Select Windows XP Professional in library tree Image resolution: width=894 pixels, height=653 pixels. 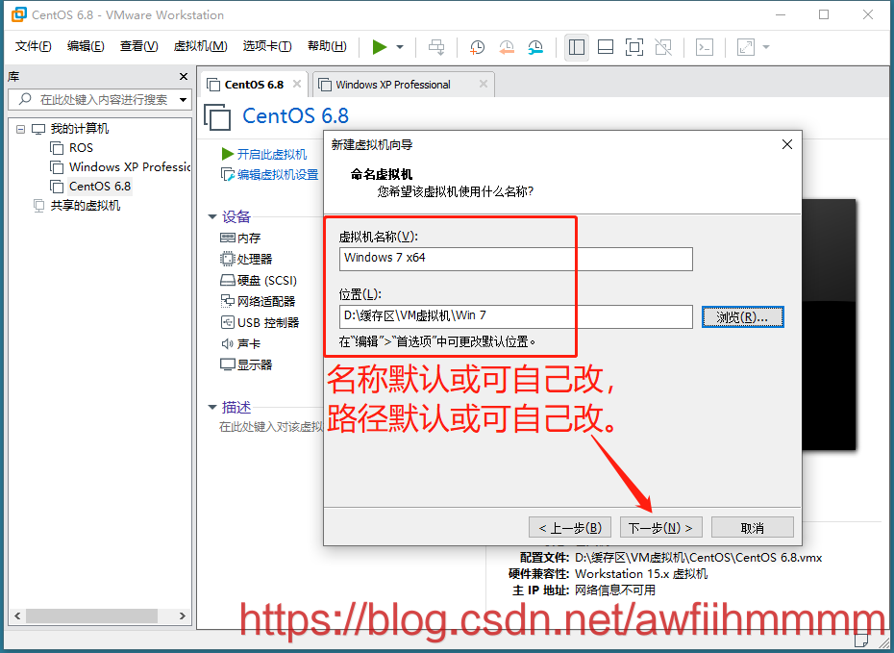[130, 167]
